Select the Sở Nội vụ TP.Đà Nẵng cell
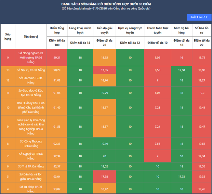 pos(31,70)
